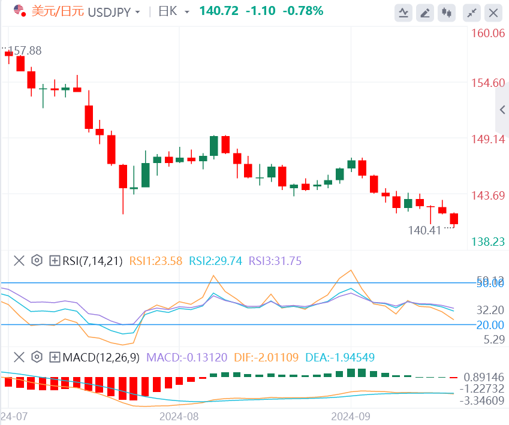Add indicator beside RSI with plus icon

(x=55, y=261)
